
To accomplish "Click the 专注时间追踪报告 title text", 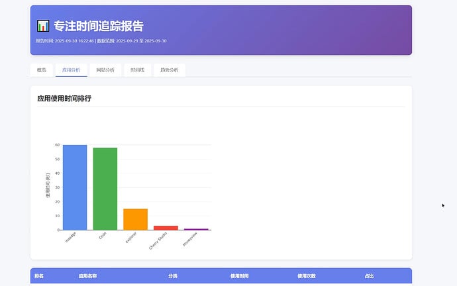I will (x=98, y=26).
